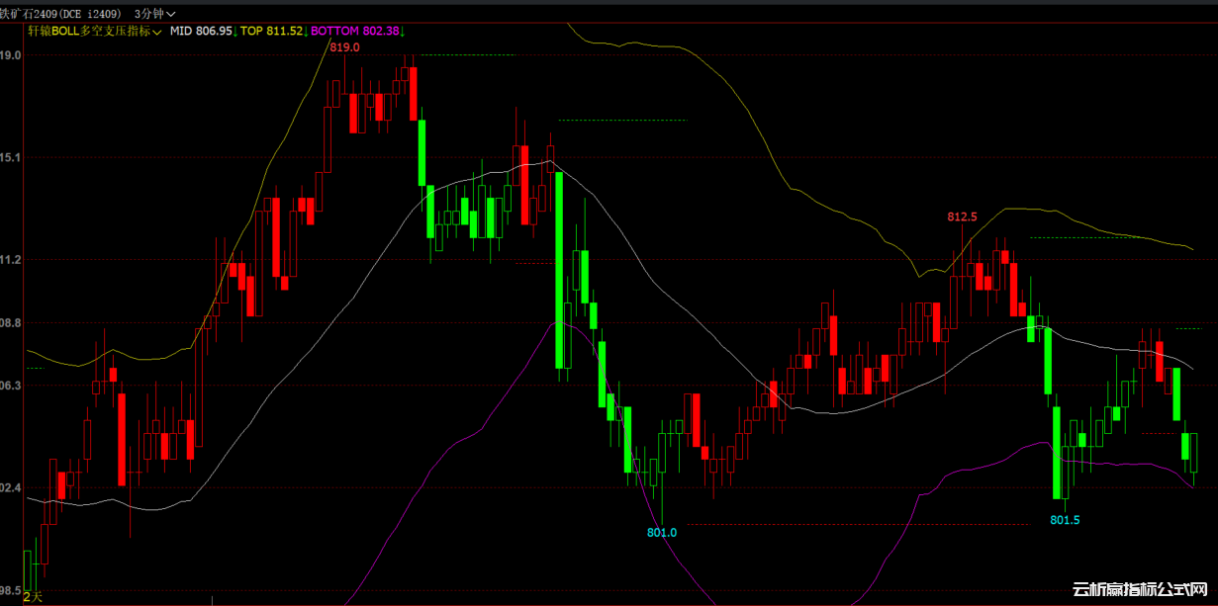Click the 801.0 low price label
The width and height of the screenshot is (1218, 606).
pos(662,532)
